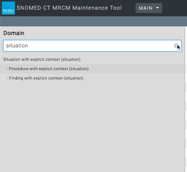Click the dash before Procedure with explicit context
This screenshot has height=172, width=187.
(x=7, y=69)
